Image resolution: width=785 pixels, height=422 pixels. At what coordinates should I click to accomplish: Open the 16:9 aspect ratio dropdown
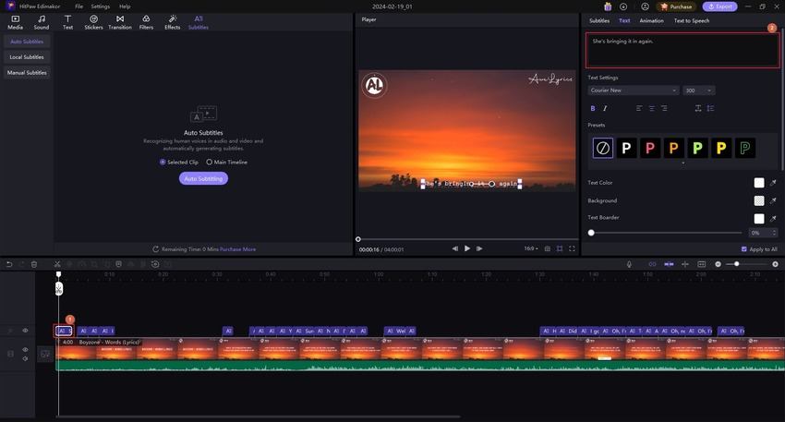(530, 248)
